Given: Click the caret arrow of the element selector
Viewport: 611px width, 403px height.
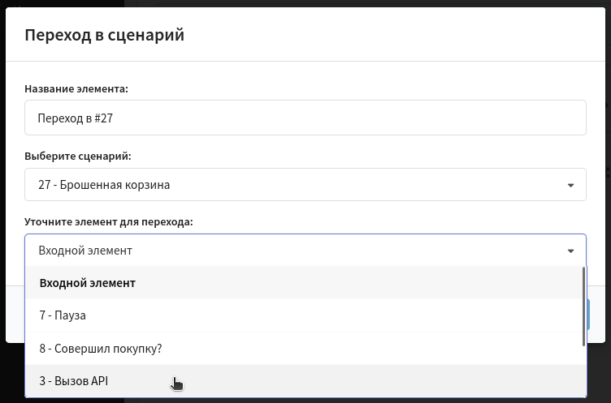Looking at the screenshot, I should click(x=570, y=251).
